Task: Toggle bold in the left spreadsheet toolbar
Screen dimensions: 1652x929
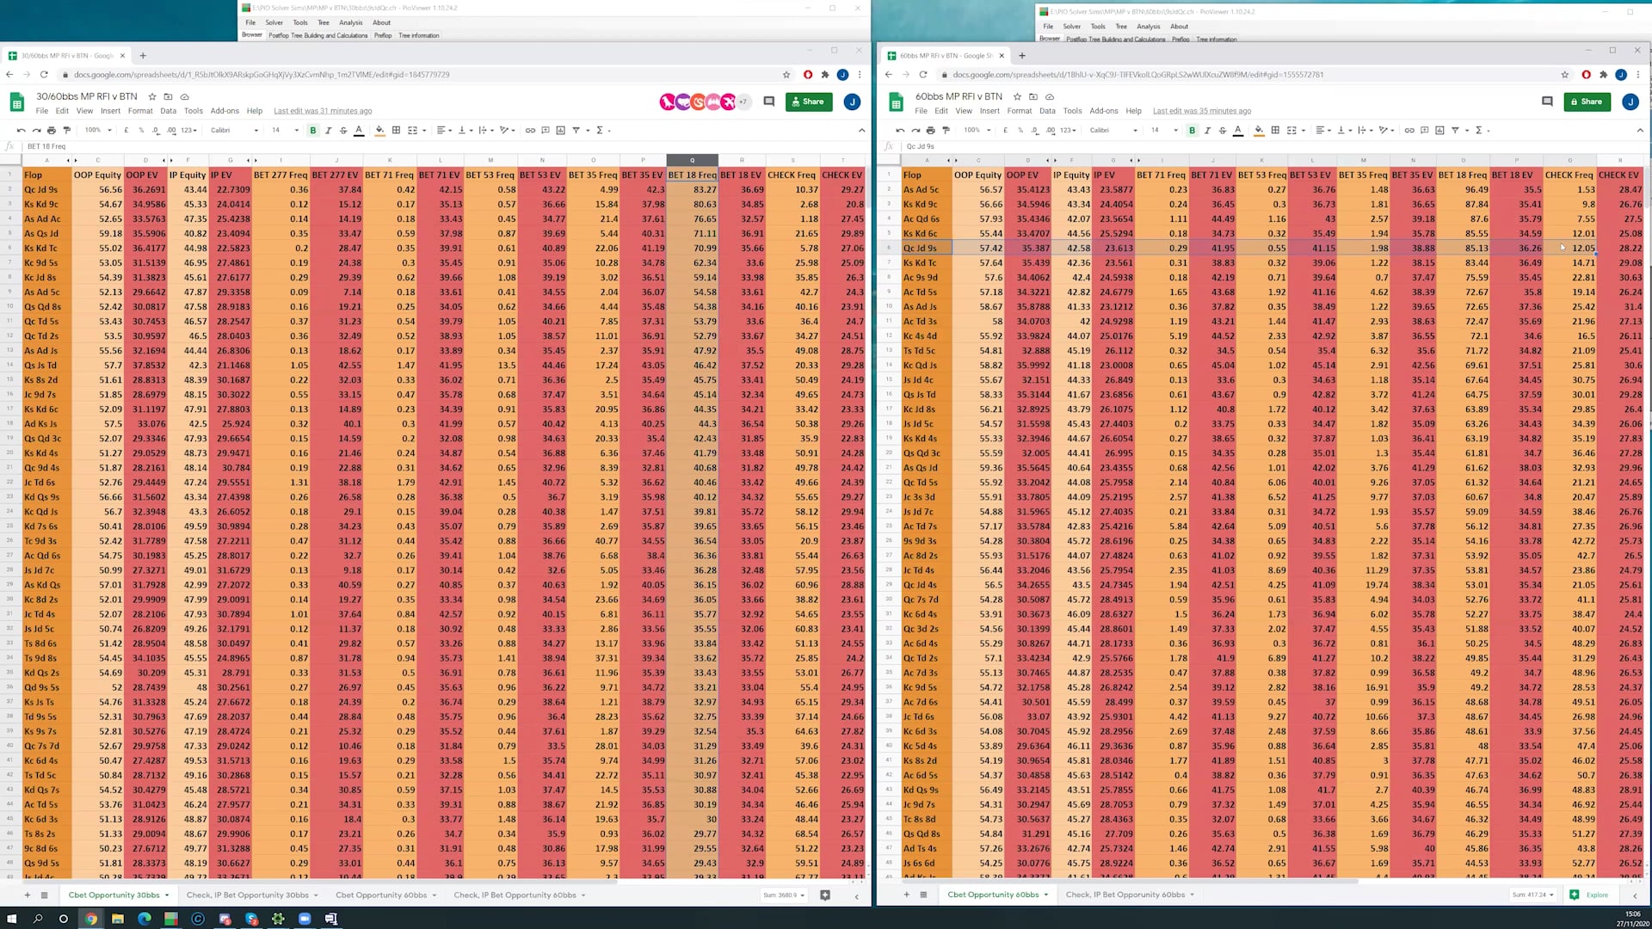Action: pyautogui.click(x=313, y=131)
